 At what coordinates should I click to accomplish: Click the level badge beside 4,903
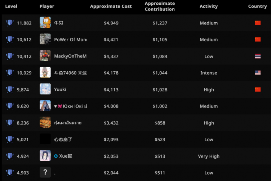pos(10,173)
